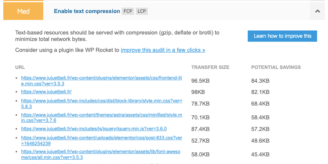
Task: Click the POTENTIAL SAVINGS column header
Action: [x=276, y=67]
